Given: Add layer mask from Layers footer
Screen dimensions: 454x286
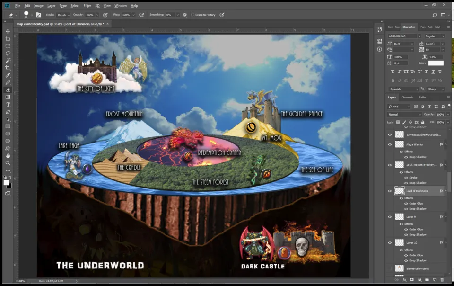Looking at the screenshot, I should pyautogui.click(x=412, y=280).
